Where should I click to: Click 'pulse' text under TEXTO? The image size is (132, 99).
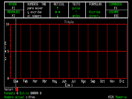pos(76,8)
